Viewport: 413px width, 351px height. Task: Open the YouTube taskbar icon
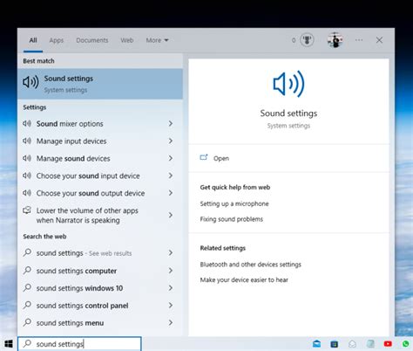point(388,344)
